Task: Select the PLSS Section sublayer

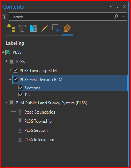Action: point(36,130)
